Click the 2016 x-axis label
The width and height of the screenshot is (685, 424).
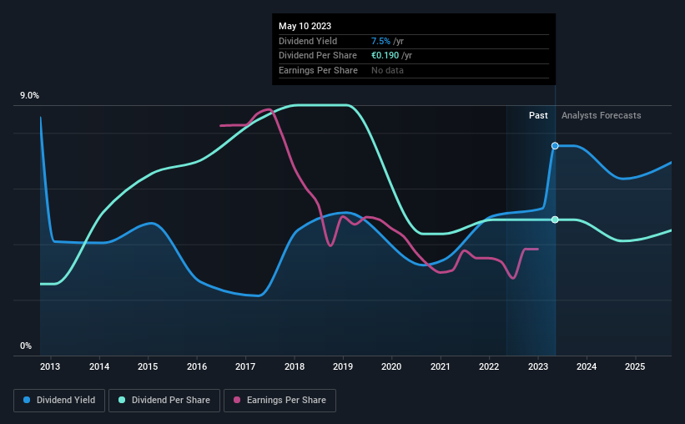coord(197,366)
